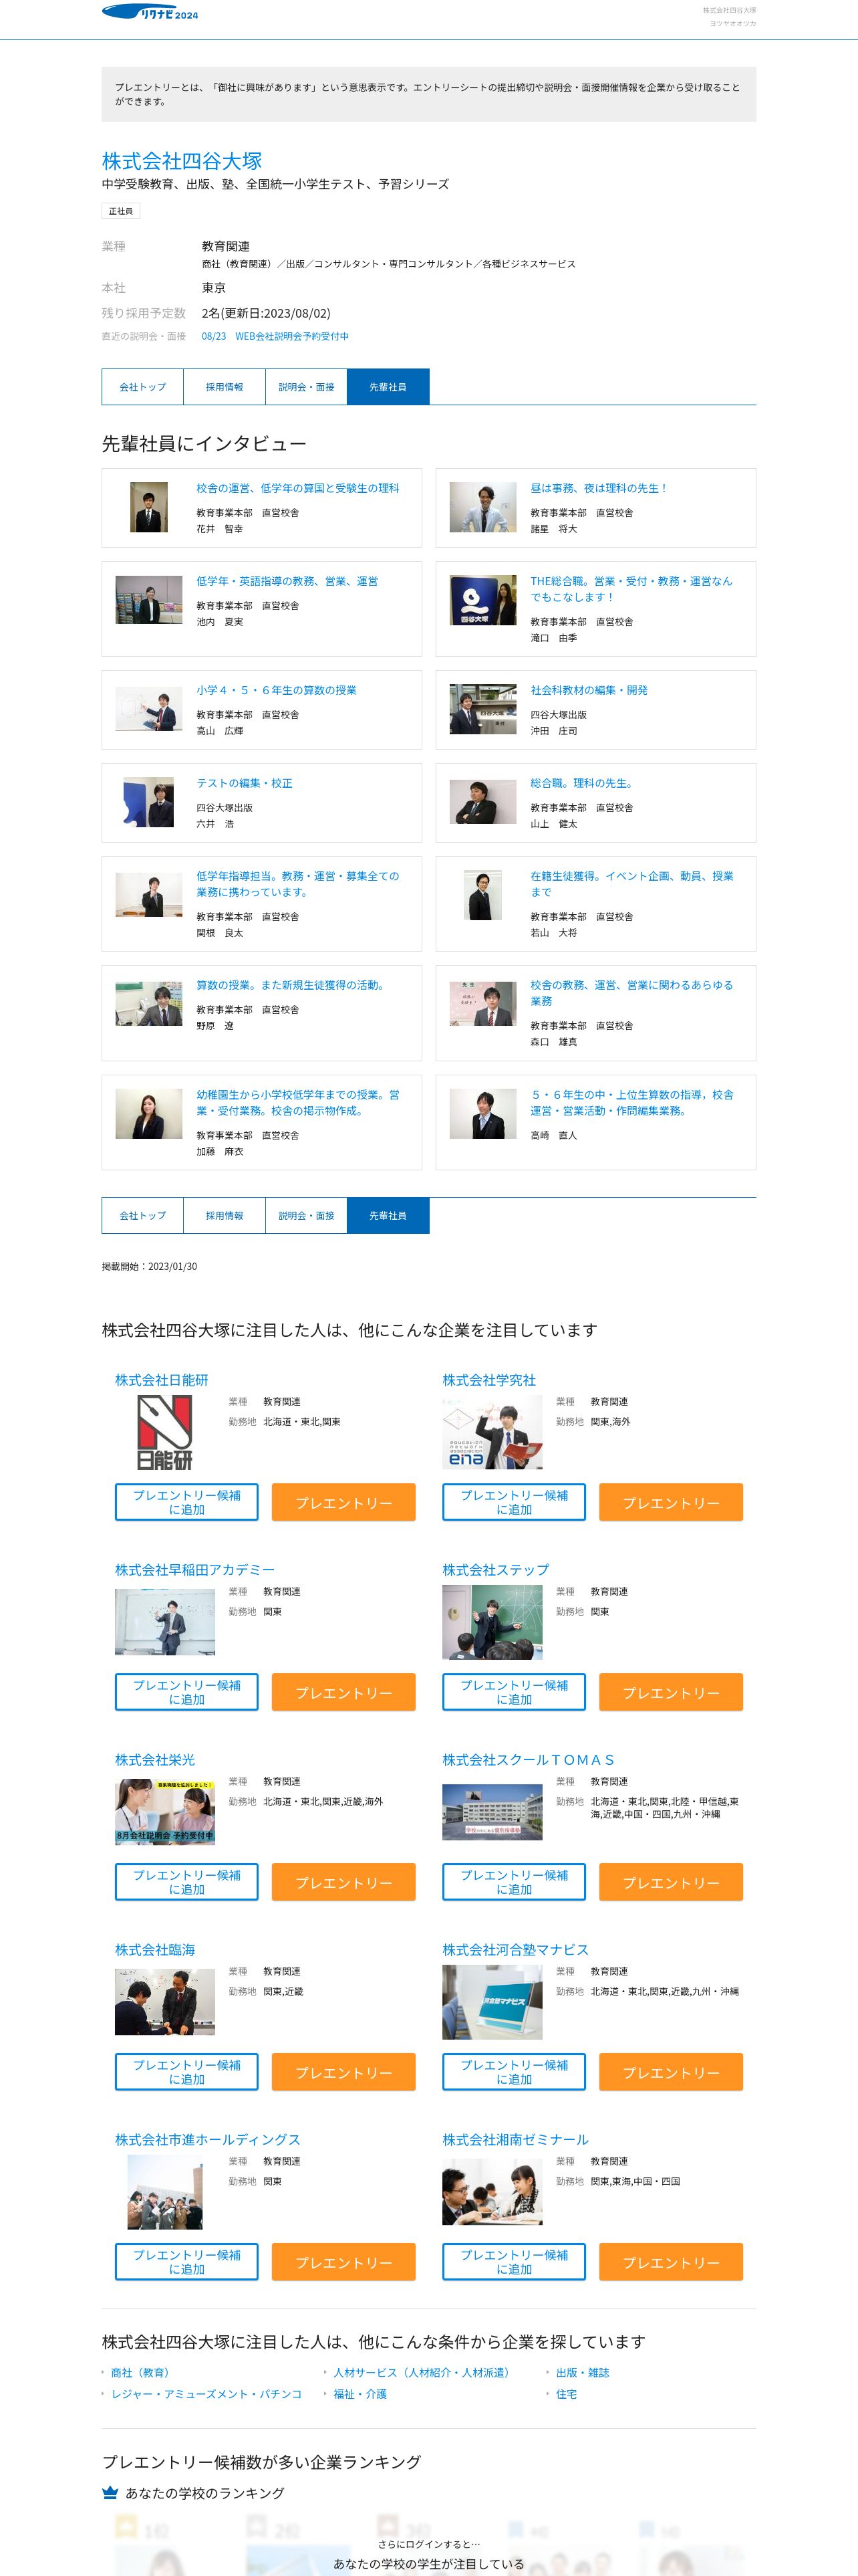The width and height of the screenshot is (858, 2576).
Task: Open interview 低学年指導担当。教務・運営・募集
Action: click(297, 884)
